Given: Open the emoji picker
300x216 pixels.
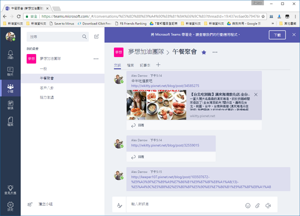Looking at the screenshot, I should coord(248,205).
